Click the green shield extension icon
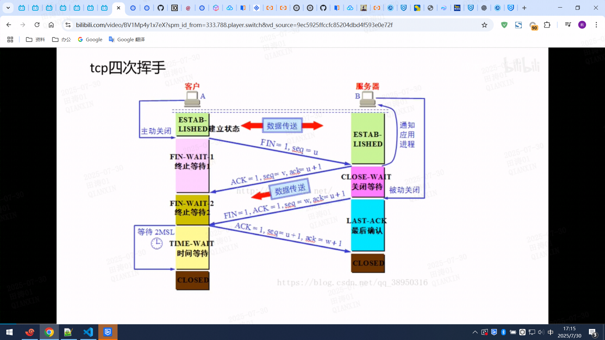605x340 pixels. [x=504, y=25]
